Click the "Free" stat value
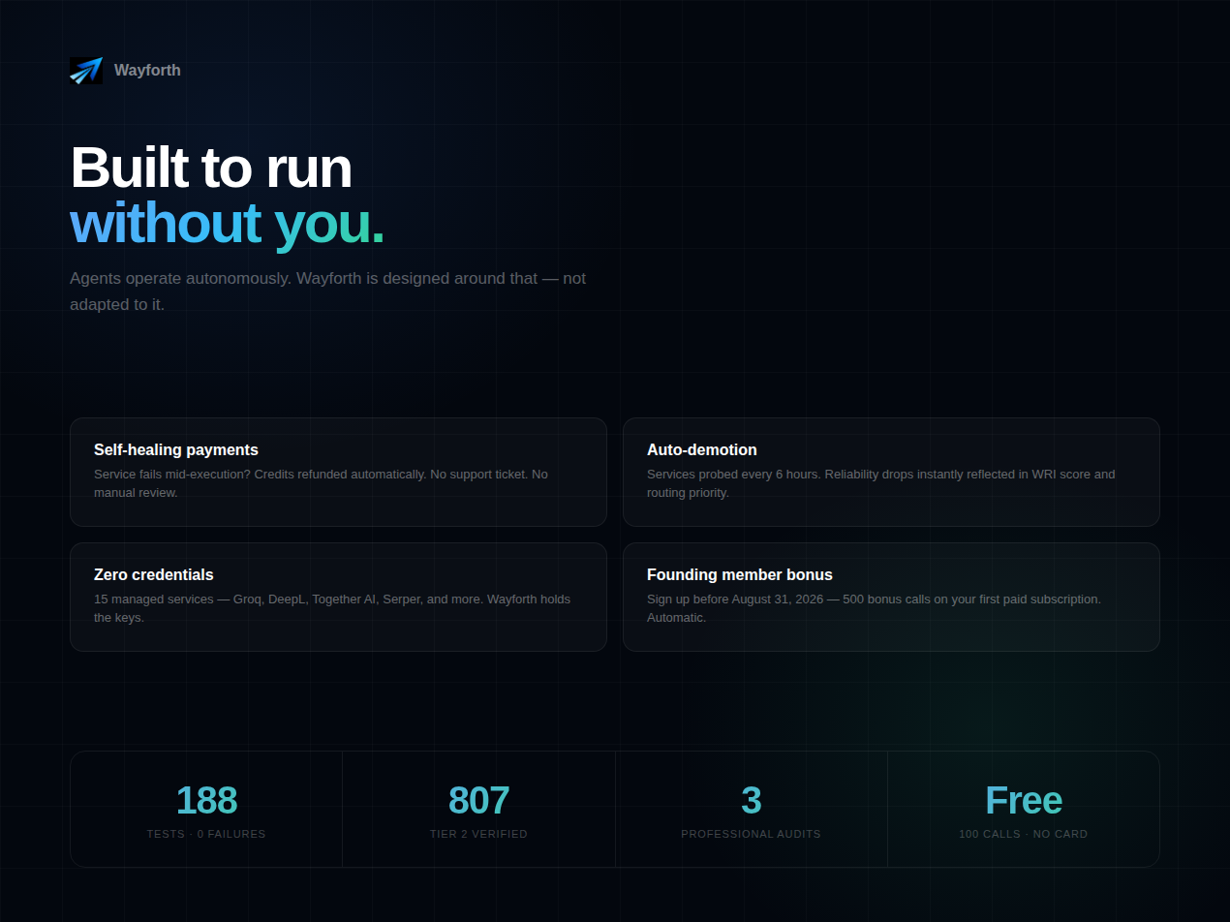This screenshot has height=922, width=1230. 1024,801
